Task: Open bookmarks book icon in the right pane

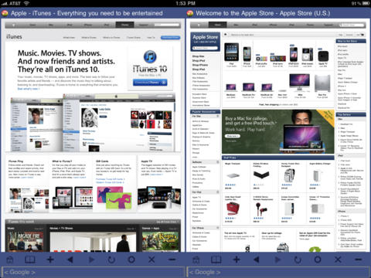Action: pos(216,259)
